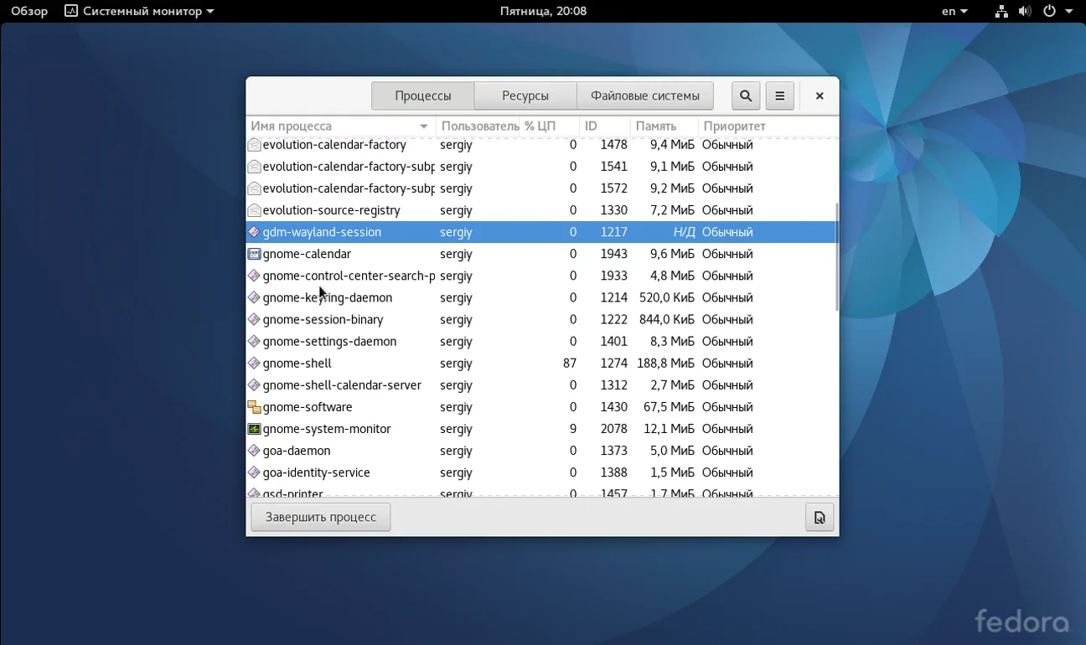Open the Обзор activities overview
Viewport: 1086px width, 645px height.
[29, 12]
